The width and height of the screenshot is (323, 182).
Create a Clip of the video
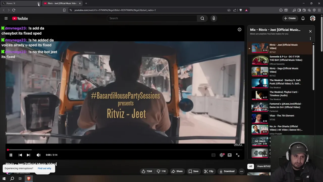pos(209,171)
